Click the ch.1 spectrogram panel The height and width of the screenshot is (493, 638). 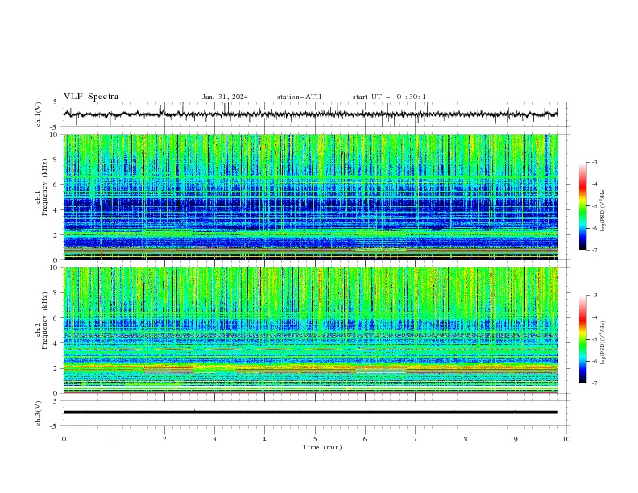point(311,197)
